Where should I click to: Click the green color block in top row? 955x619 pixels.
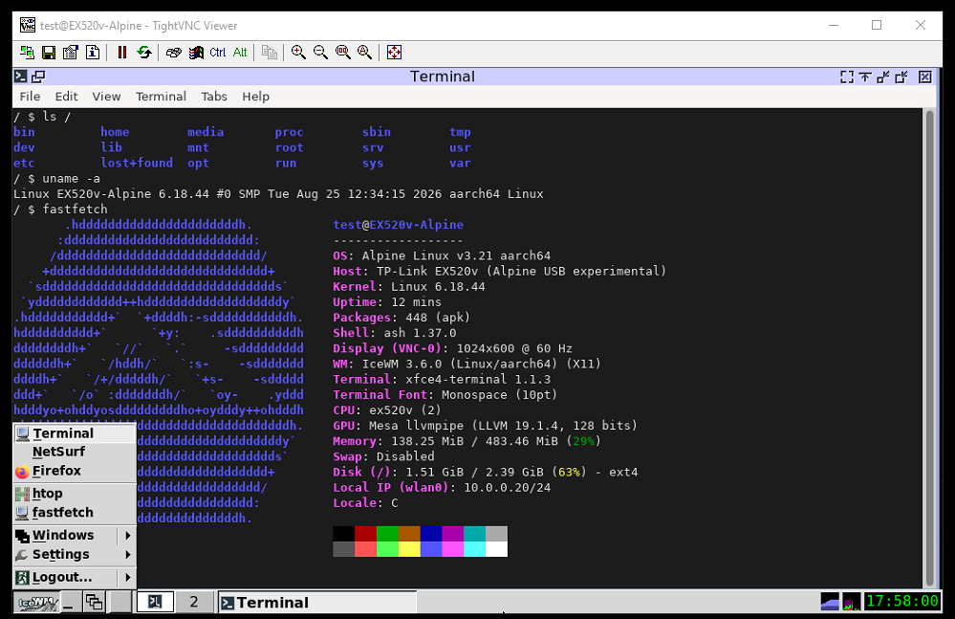[387, 534]
